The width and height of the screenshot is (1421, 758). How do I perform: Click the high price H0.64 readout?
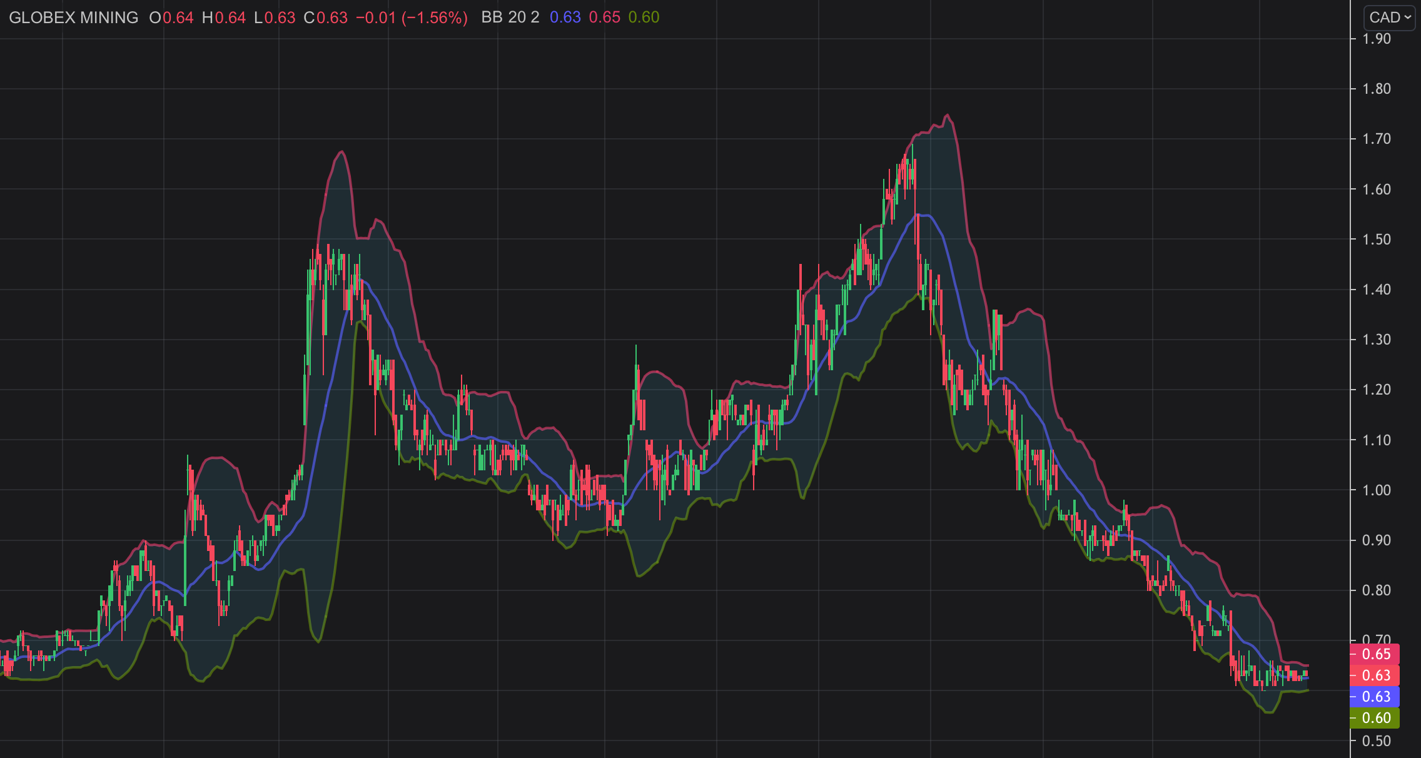pos(224,18)
